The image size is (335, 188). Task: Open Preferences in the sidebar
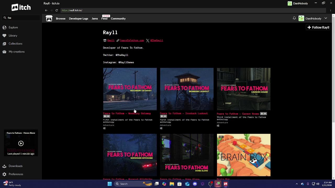16,174
